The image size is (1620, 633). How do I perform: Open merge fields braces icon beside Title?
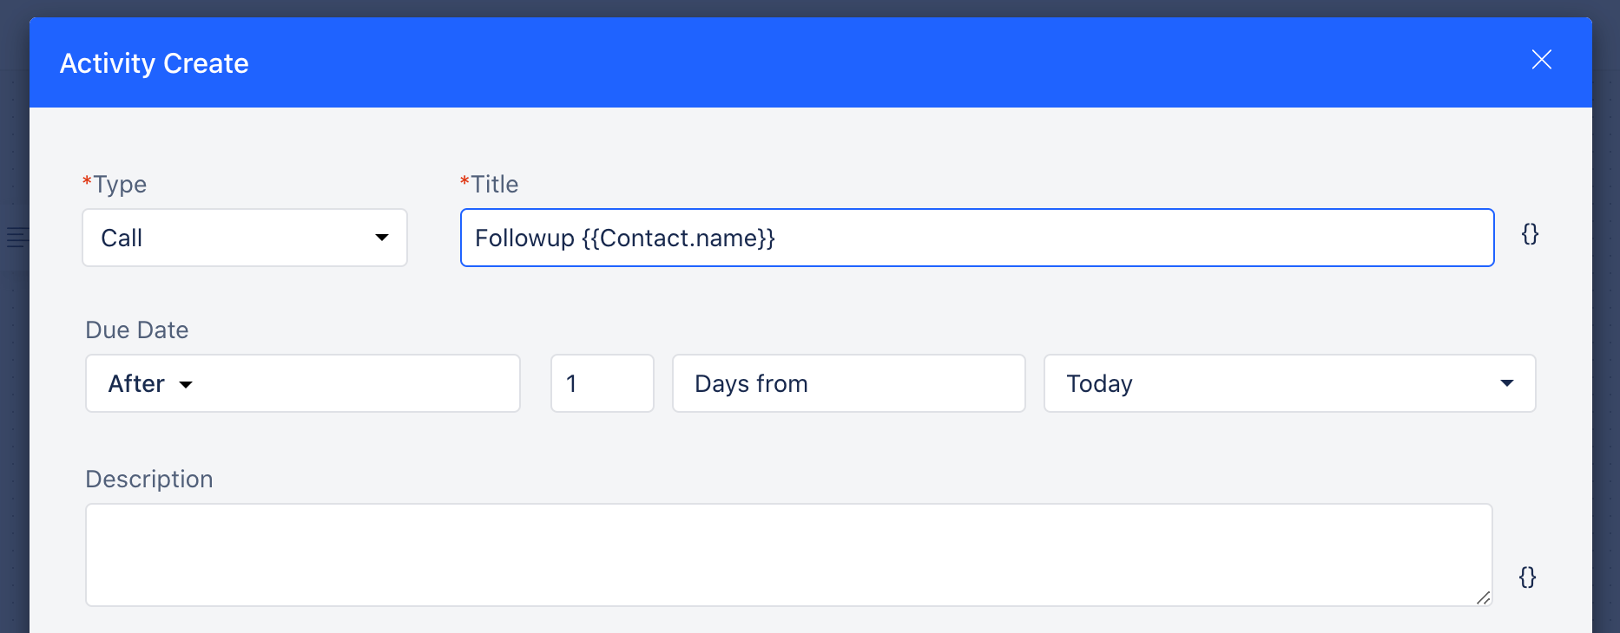pos(1530,234)
